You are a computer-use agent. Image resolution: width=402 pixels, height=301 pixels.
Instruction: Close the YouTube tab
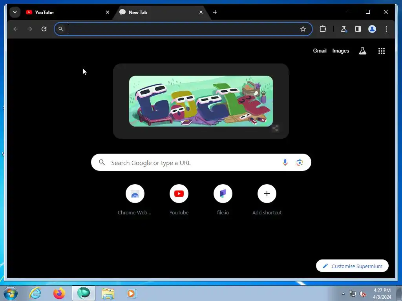[x=108, y=12]
